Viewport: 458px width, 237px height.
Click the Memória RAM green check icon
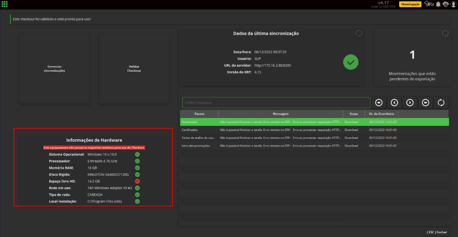[x=137, y=168]
